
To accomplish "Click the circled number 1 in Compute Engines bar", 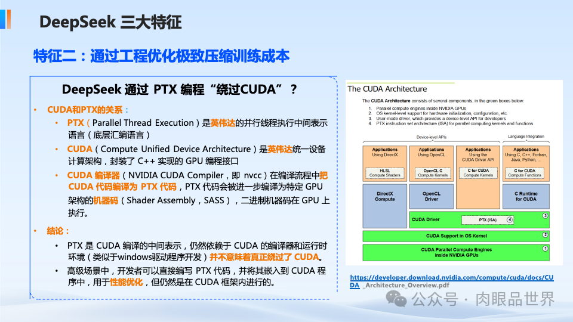I will (545, 249).
